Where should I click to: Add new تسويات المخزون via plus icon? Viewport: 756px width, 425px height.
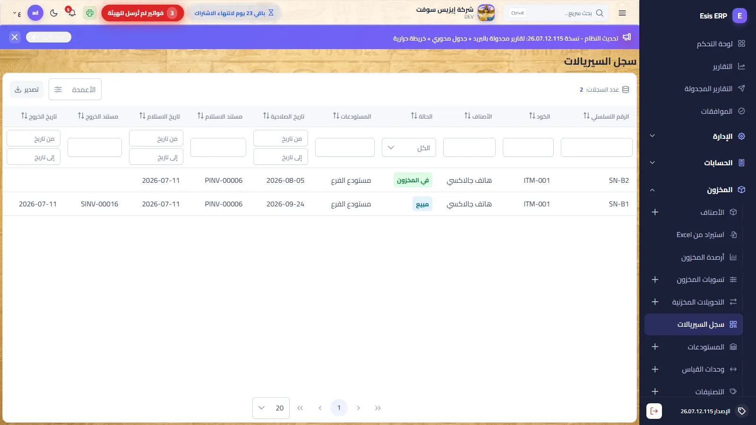click(x=655, y=280)
